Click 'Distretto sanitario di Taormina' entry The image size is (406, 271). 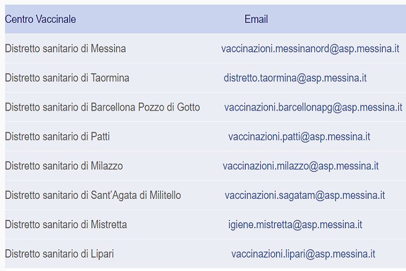coord(67,78)
